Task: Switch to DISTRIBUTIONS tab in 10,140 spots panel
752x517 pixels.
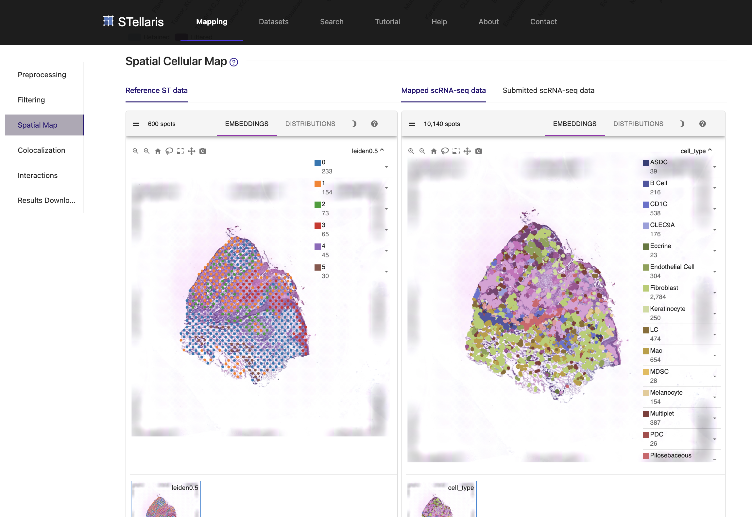Action: click(x=638, y=124)
